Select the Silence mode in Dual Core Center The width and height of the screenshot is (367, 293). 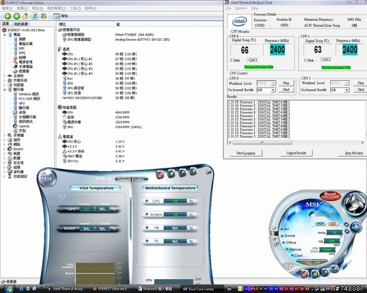[x=294, y=250]
